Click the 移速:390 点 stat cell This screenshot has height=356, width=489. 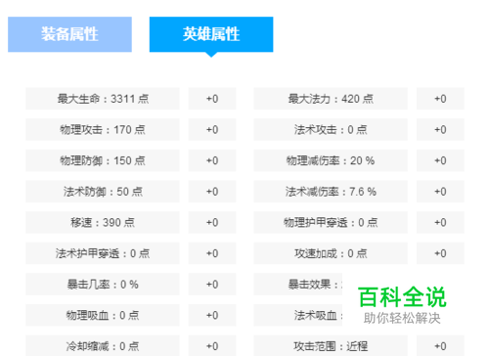click(x=103, y=222)
